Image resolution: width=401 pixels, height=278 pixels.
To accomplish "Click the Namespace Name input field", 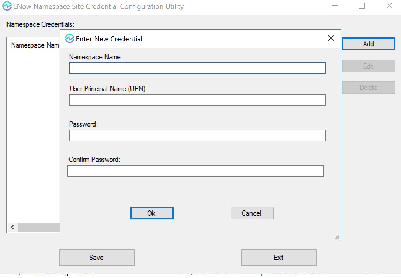I will point(197,68).
